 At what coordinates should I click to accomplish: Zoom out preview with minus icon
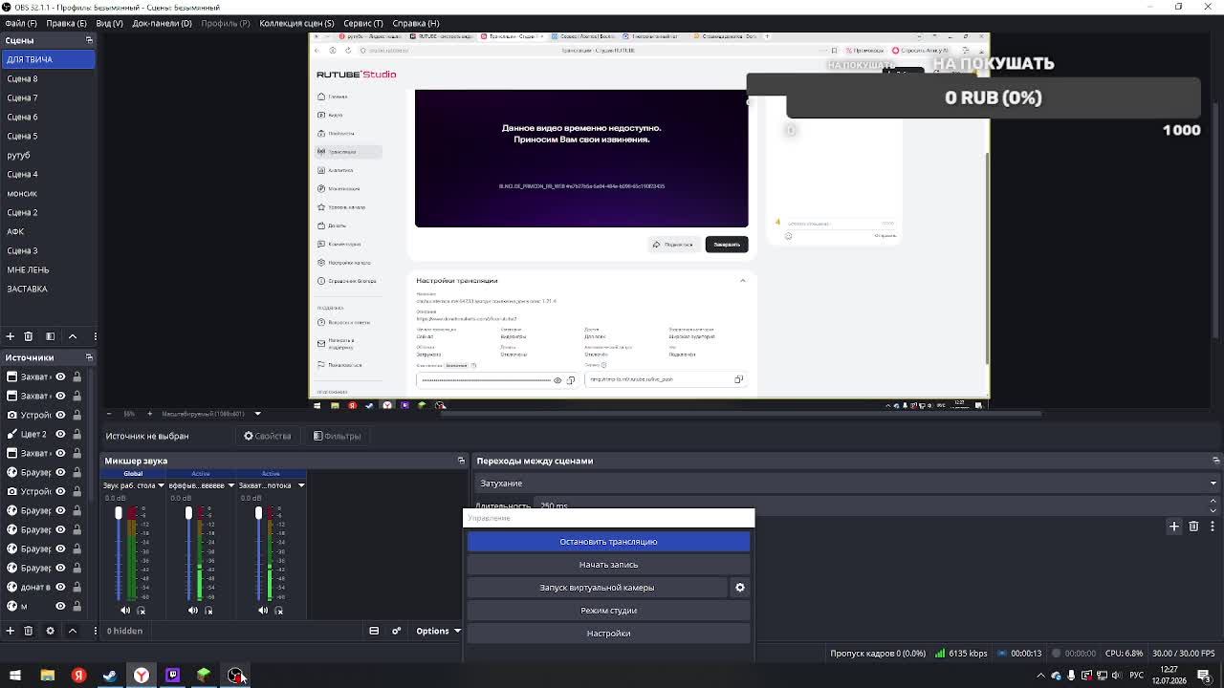coord(109,414)
